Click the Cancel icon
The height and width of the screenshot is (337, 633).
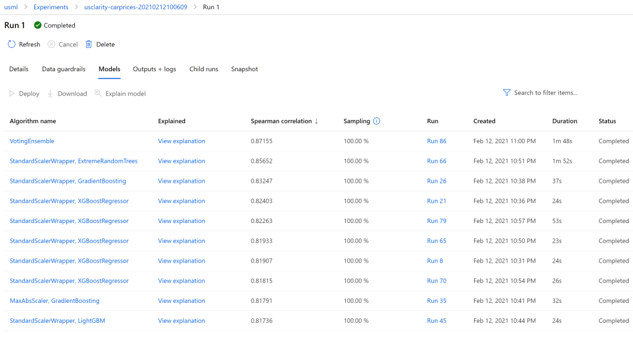tap(51, 45)
